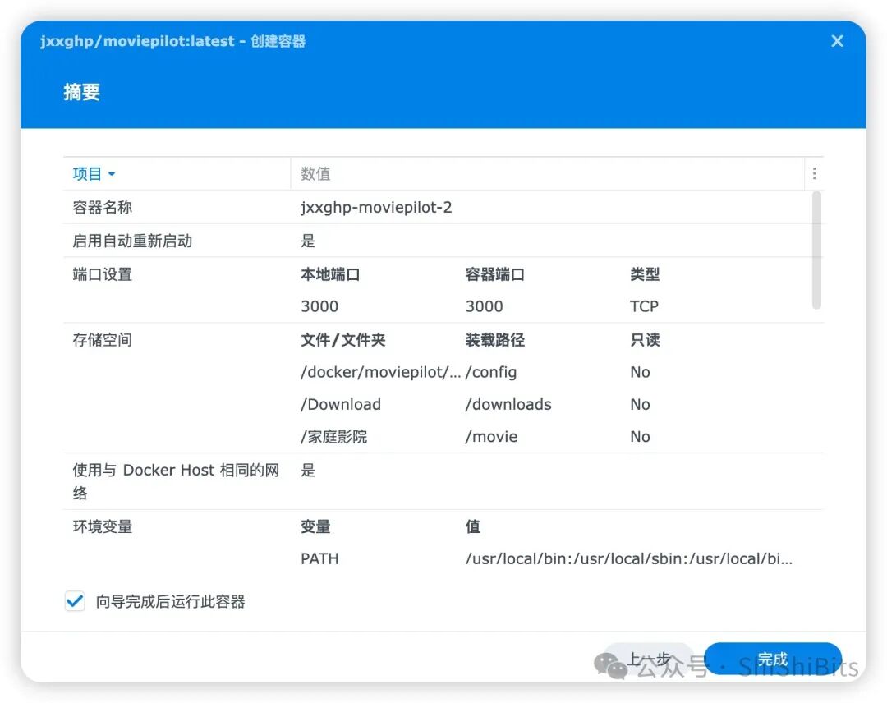887x703 pixels.
Task: Click the PATH value /usr/local/bin...
Action: click(x=629, y=558)
